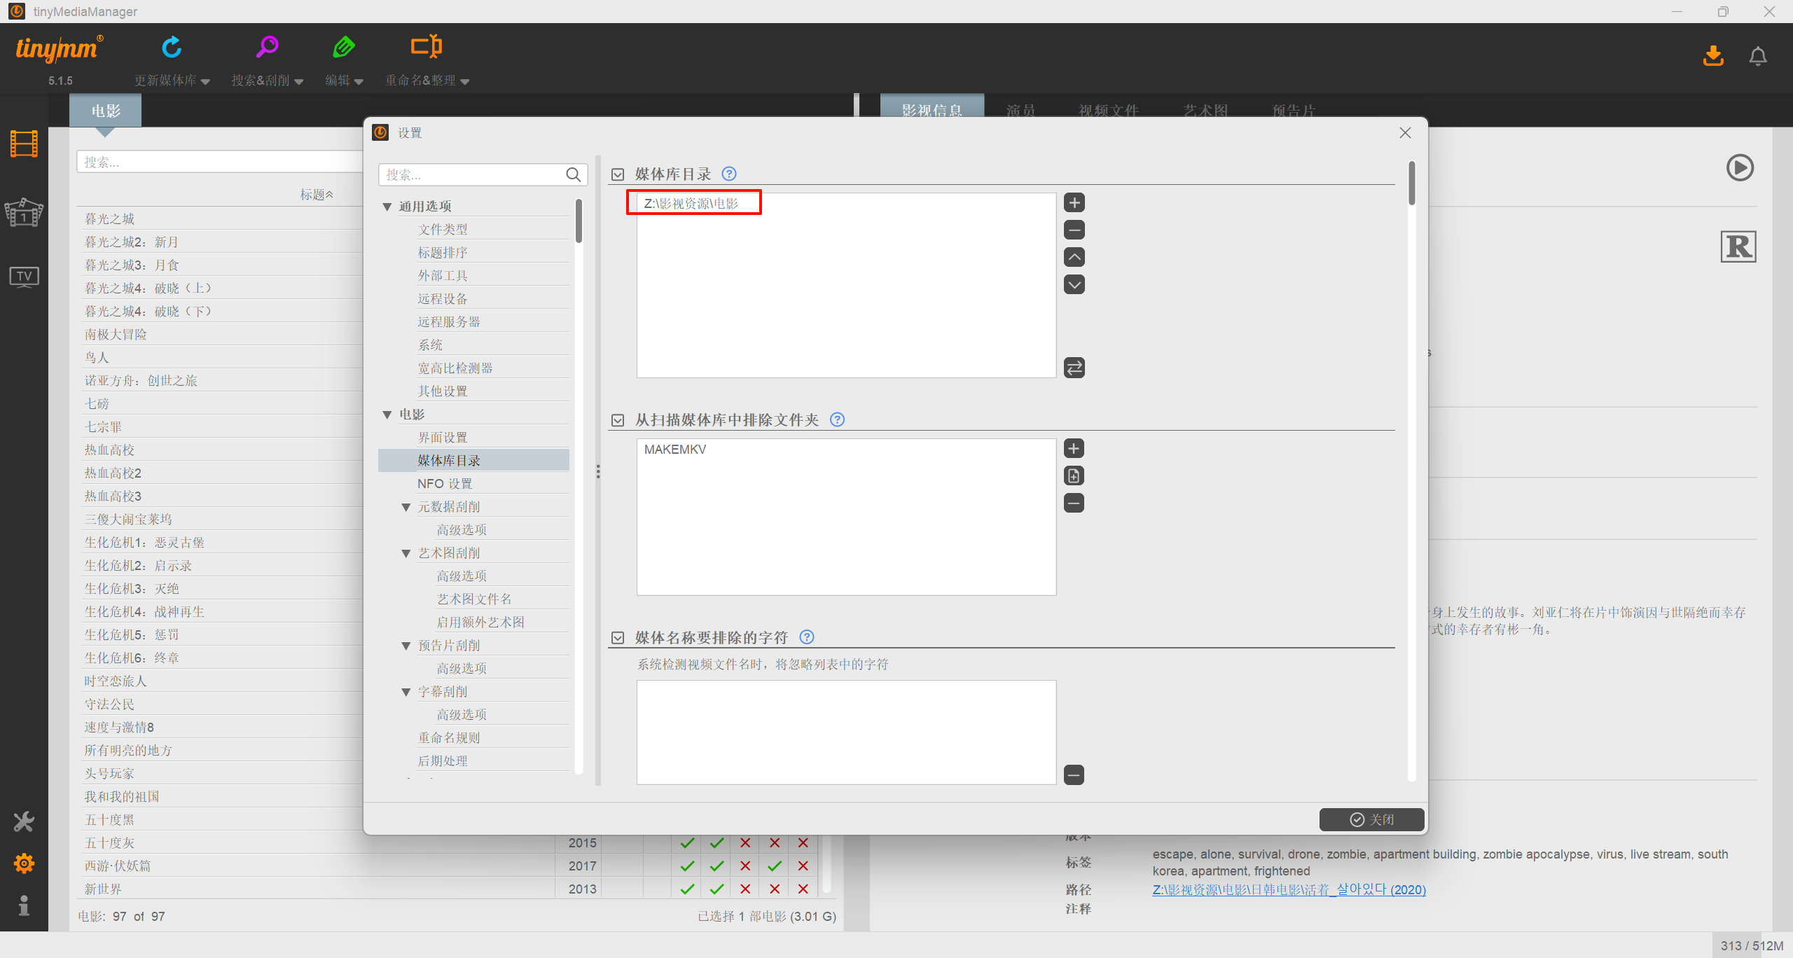Add a regex entry to exclusion list

(1074, 475)
